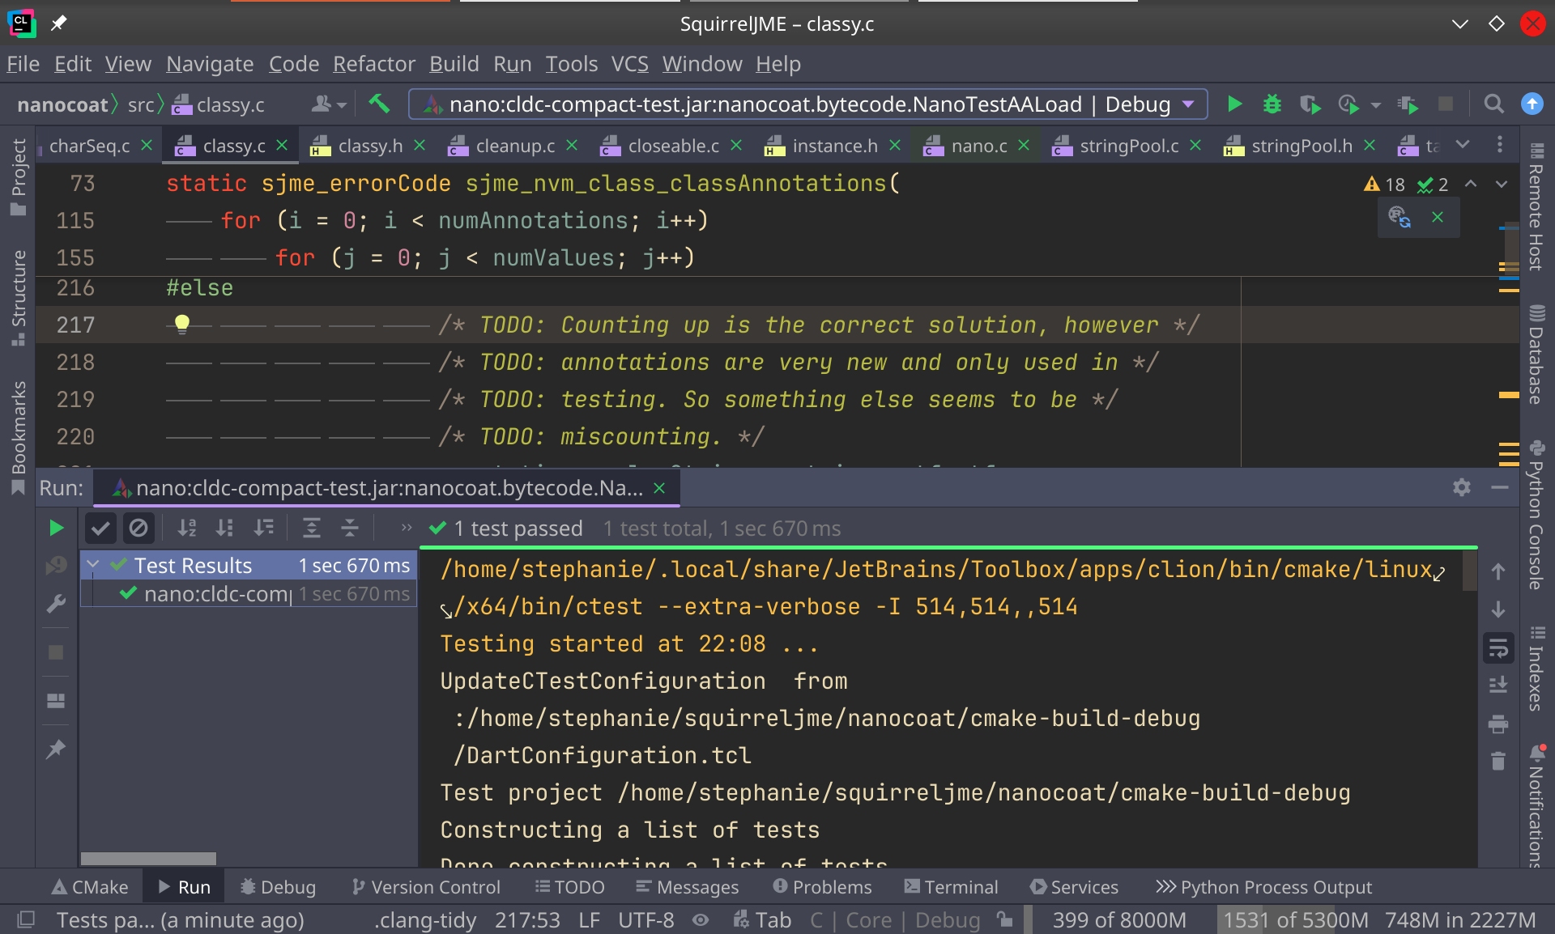Rerun tests with green play icon in Run panel

click(56, 529)
